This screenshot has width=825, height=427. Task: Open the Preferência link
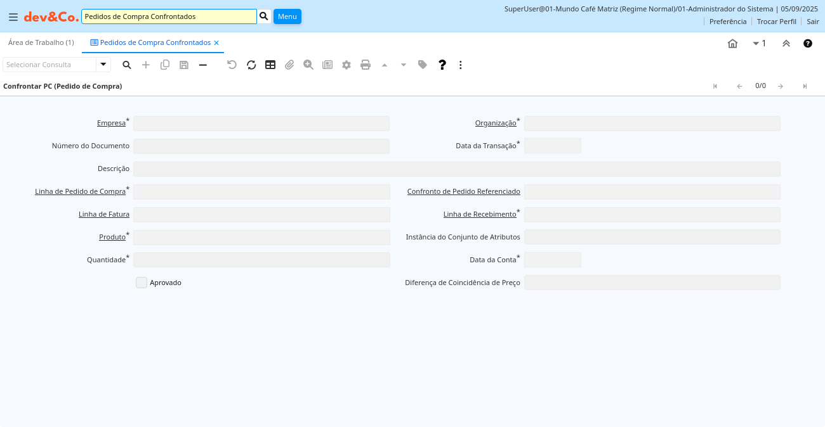click(x=727, y=22)
